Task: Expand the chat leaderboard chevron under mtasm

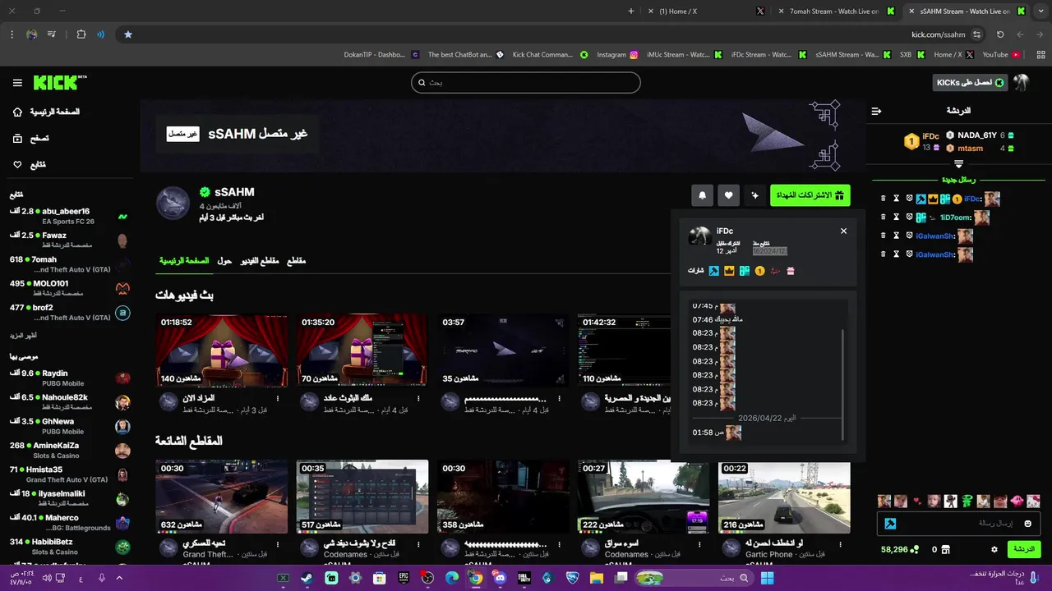Action: tap(958, 164)
